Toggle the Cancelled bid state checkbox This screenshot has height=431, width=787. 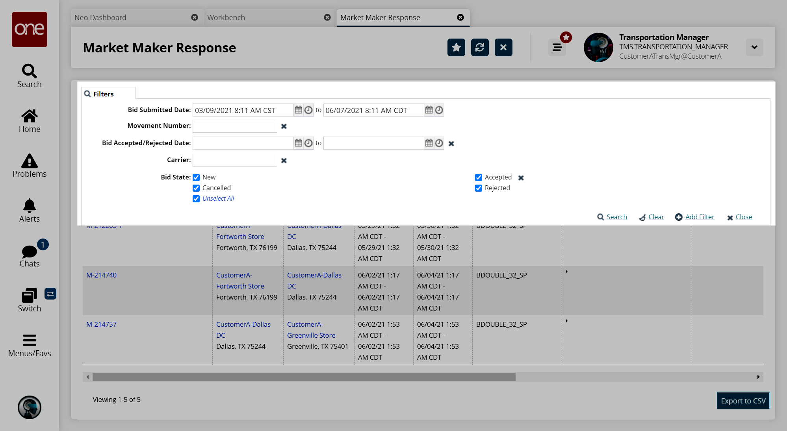[x=196, y=188]
